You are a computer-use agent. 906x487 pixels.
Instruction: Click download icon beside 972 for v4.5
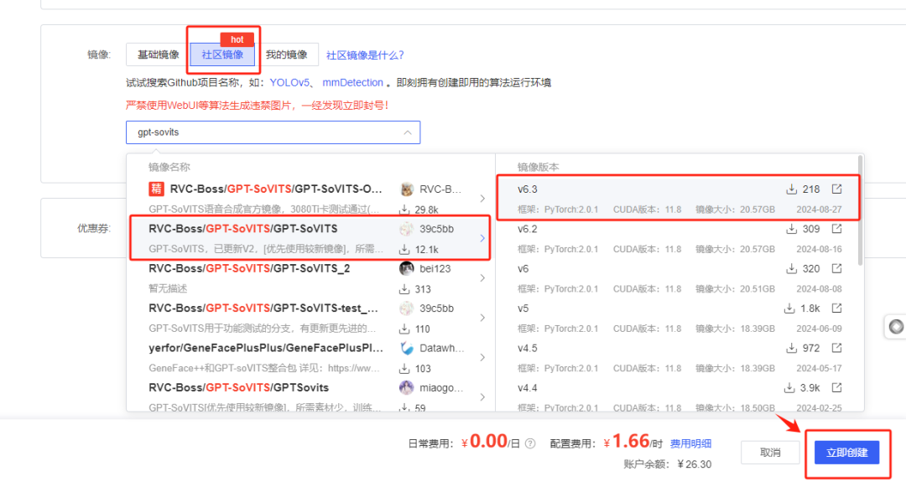pyautogui.click(x=792, y=349)
